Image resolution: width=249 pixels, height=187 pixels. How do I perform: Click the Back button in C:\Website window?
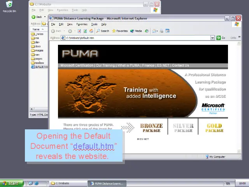click(37, 17)
